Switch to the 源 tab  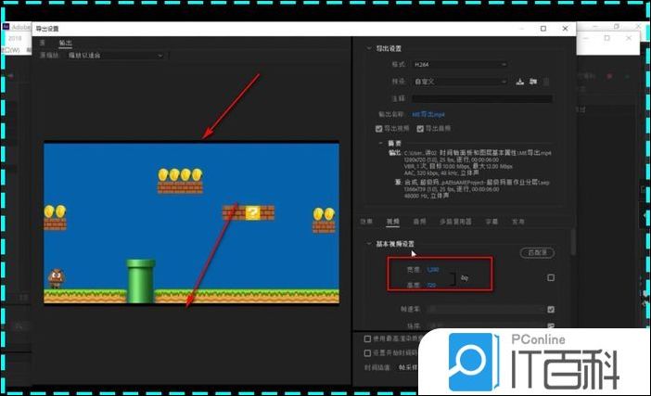tap(43, 43)
